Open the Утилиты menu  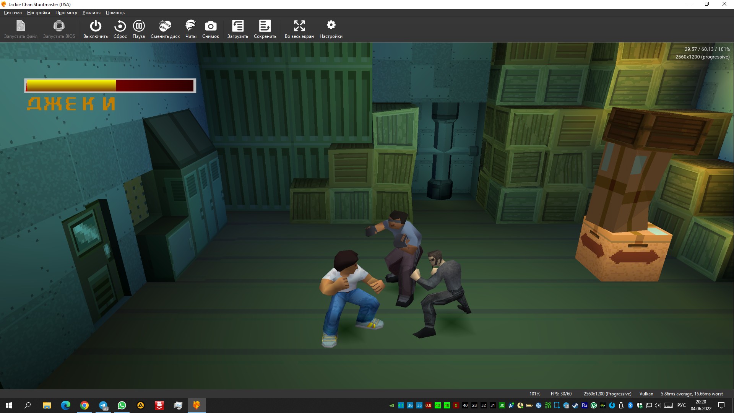tap(91, 13)
